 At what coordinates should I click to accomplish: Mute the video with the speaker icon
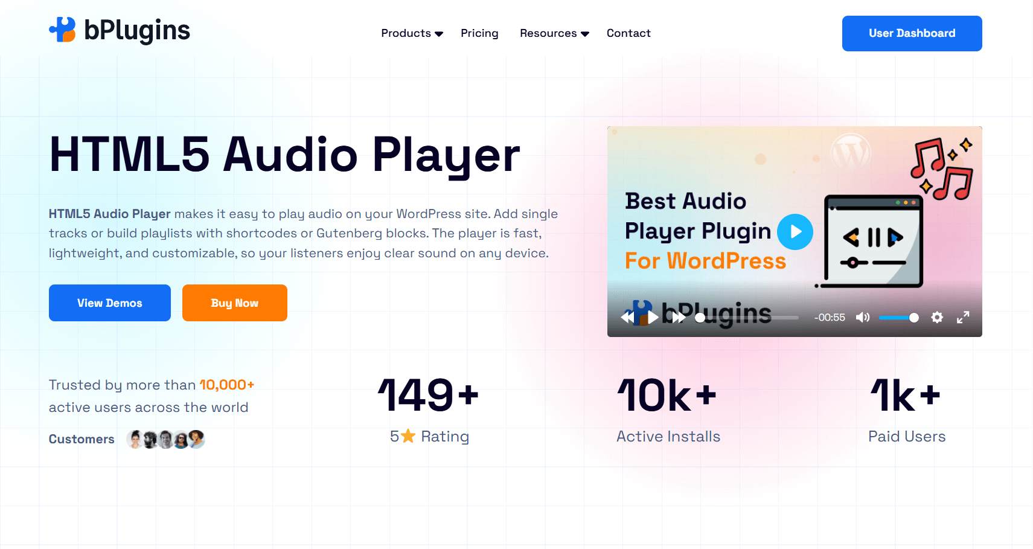point(863,318)
